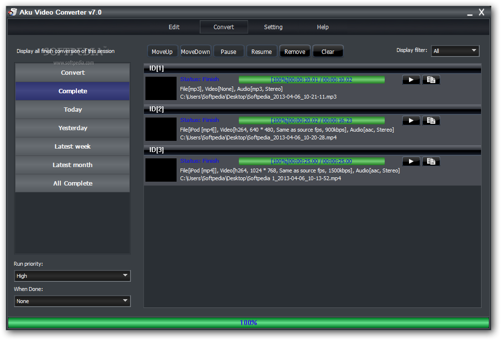Click Status: Finish label of ID[1]
The image size is (501, 340).
pyautogui.click(x=199, y=79)
